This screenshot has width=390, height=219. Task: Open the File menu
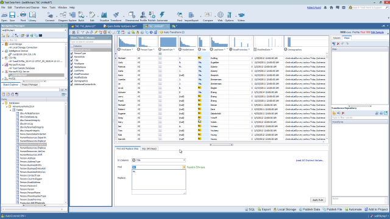(3, 8)
